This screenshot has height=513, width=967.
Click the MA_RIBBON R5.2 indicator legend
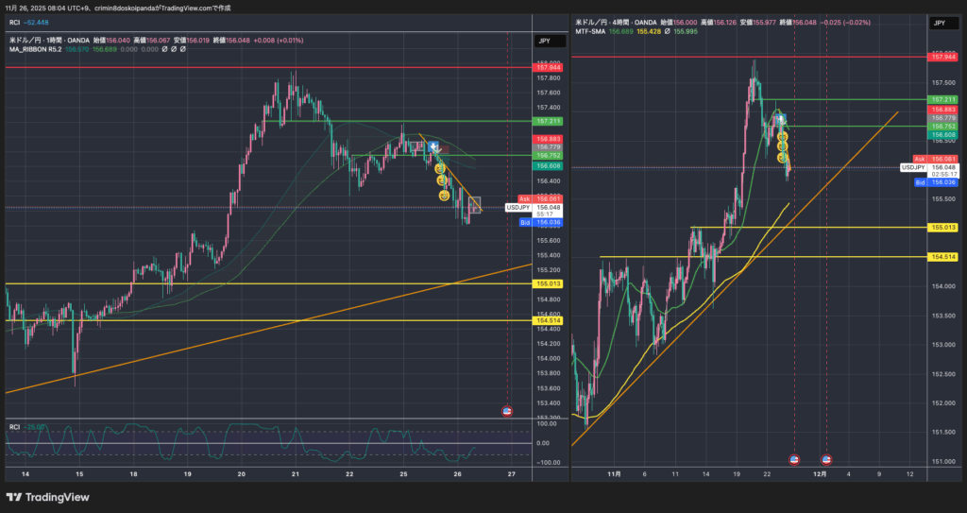coord(34,48)
